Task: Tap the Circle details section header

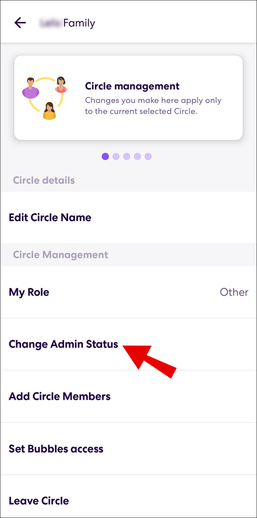Action: pyautogui.click(x=44, y=180)
